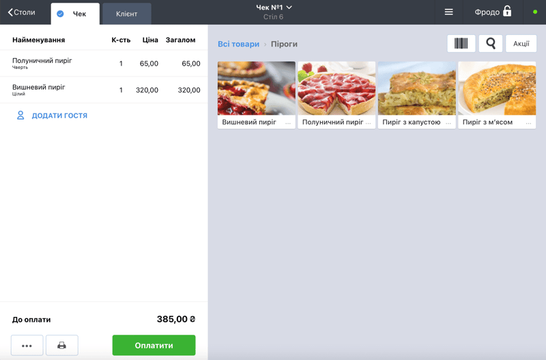Open the barcode scanner
Screen dimensions: 546x360
(461, 44)
